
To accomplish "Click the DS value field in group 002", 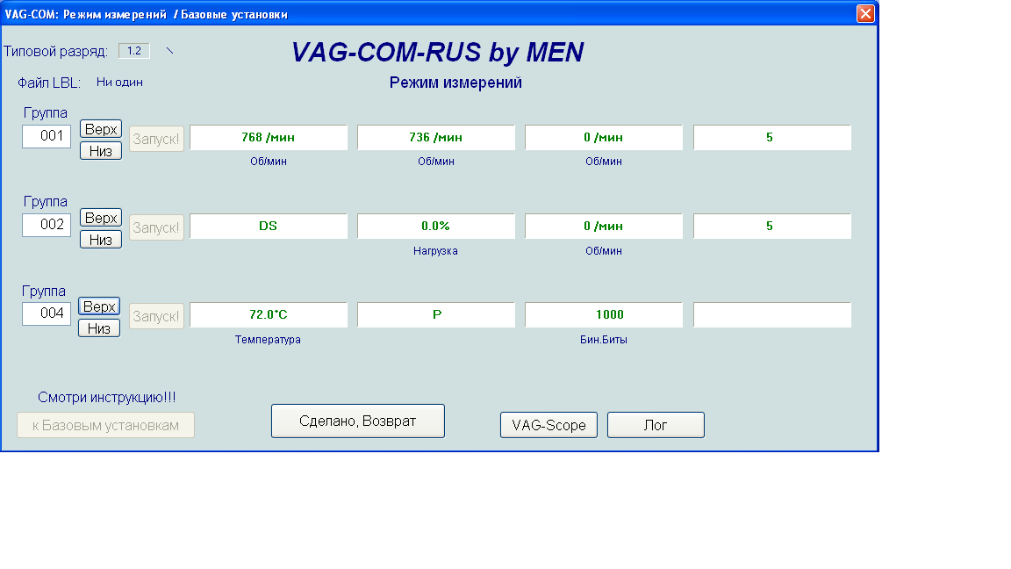I will [269, 227].
